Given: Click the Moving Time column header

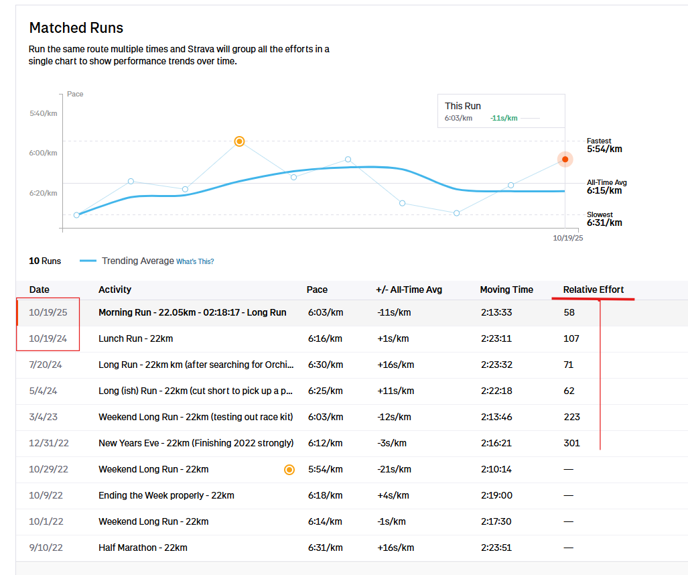Looking at the screenshot, I should pos(506,290).
